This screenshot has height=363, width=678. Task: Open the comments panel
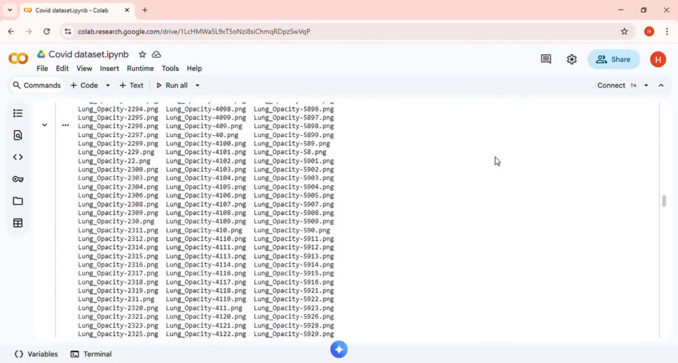coord(546,59)
